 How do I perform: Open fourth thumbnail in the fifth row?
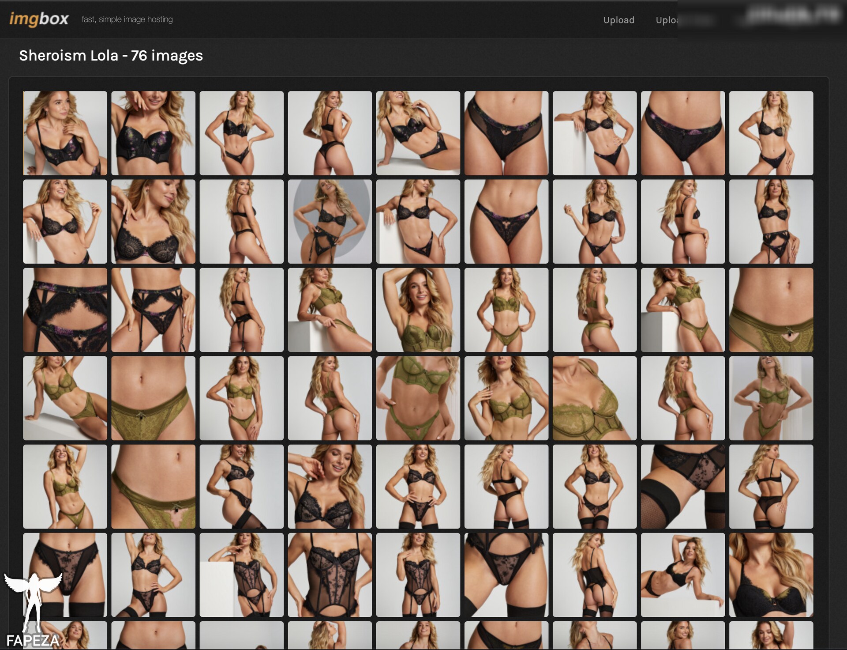(x=330, y=487)
